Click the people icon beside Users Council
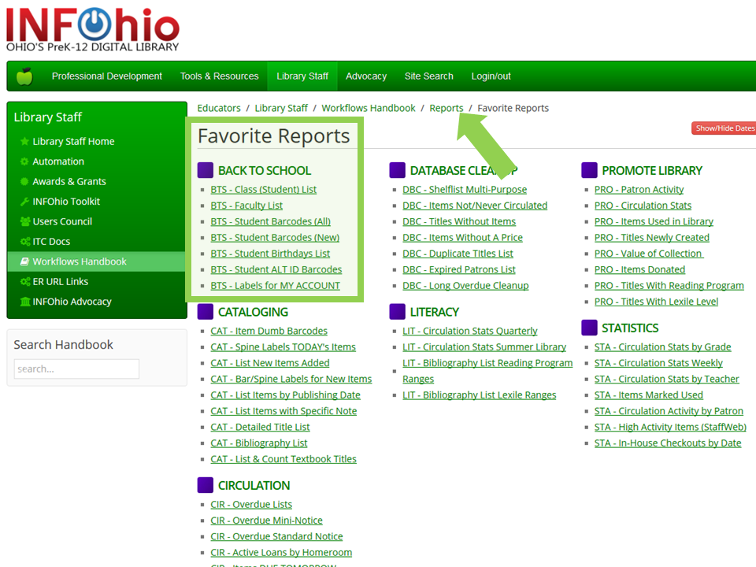The image size is (756, 567). [25, 221]
